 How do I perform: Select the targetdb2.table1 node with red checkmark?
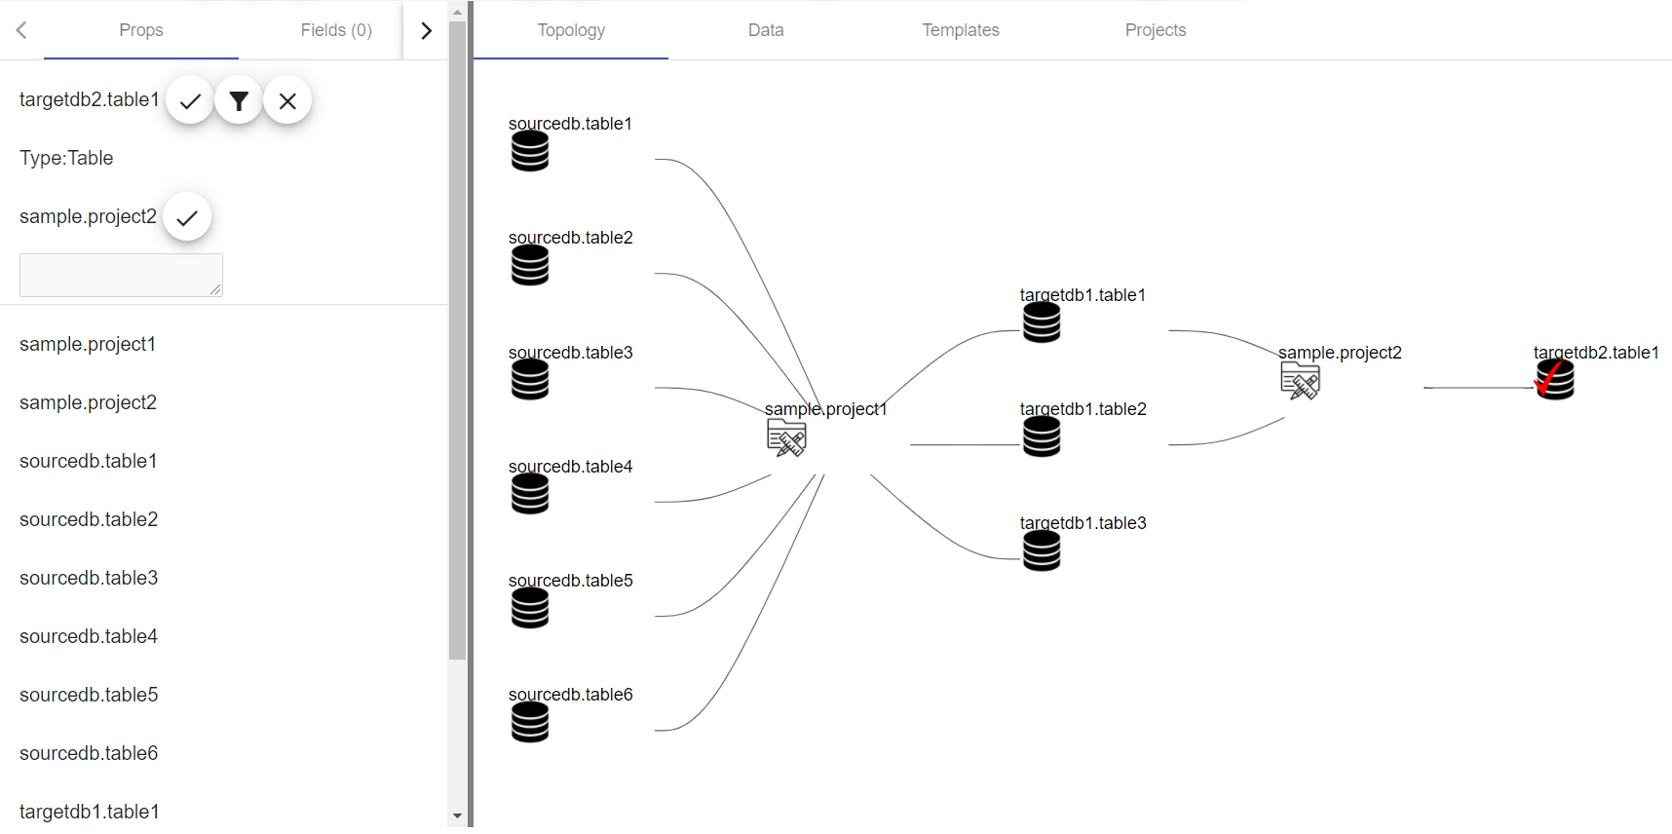[x=1554, y=380]
